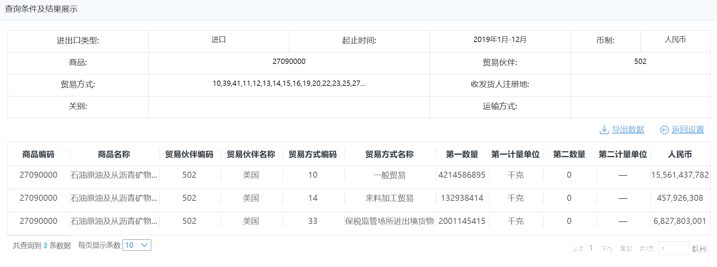
Task: Go to next page 下页
Action: click(x=606, y=248)
